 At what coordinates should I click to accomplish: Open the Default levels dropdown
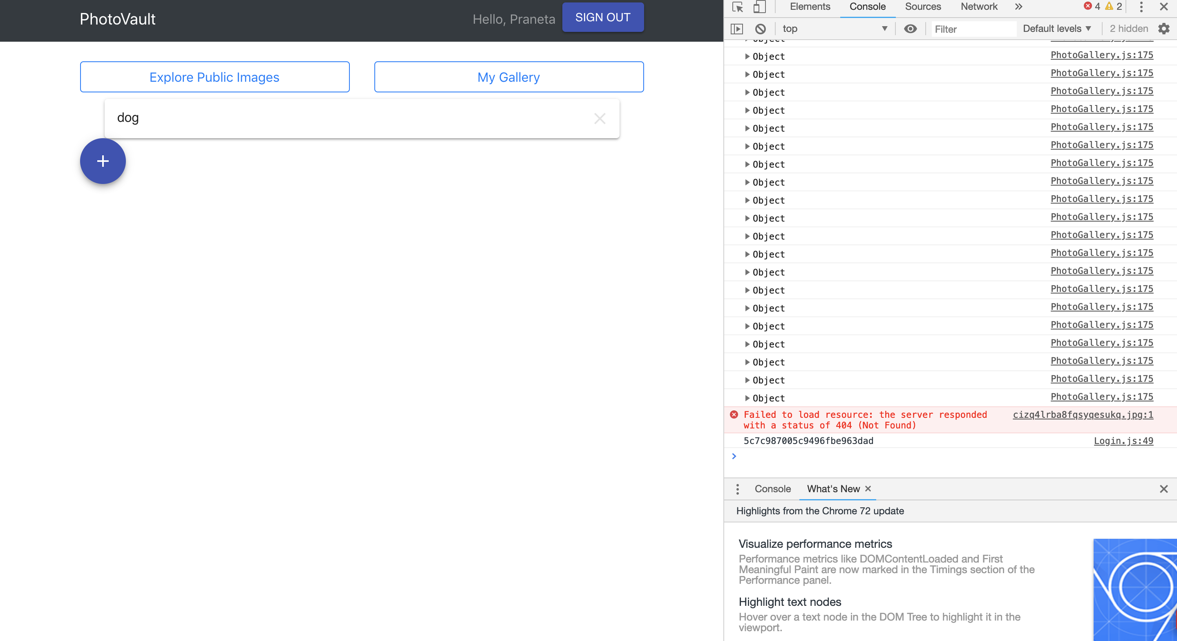[x=1056, y=28]
